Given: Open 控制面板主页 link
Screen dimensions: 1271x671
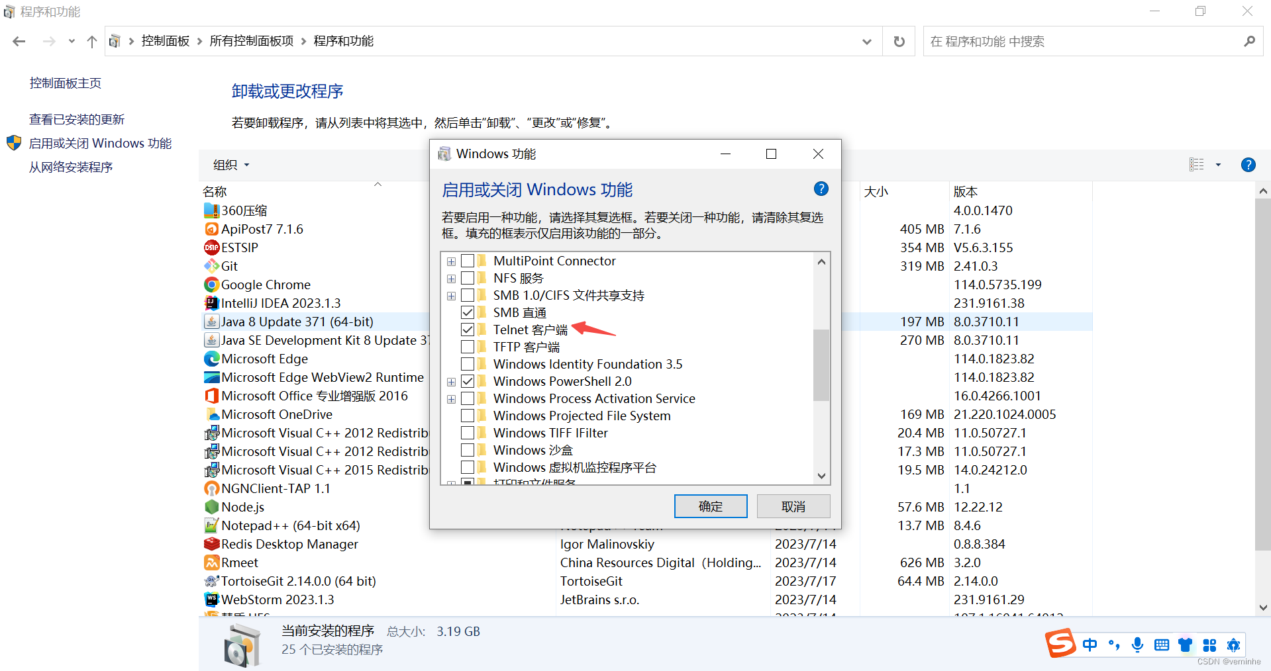Looking at the screenshot, I should pyautogui.click(x=66, y=83).
